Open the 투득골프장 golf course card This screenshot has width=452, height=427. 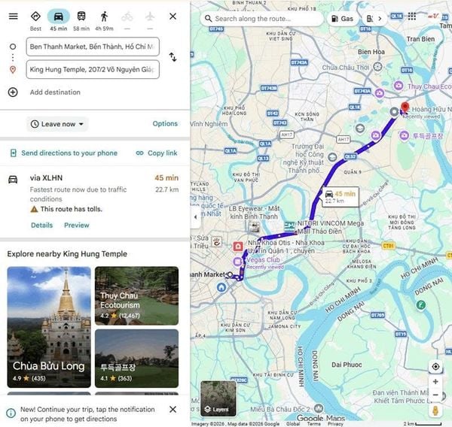point(136,359)
